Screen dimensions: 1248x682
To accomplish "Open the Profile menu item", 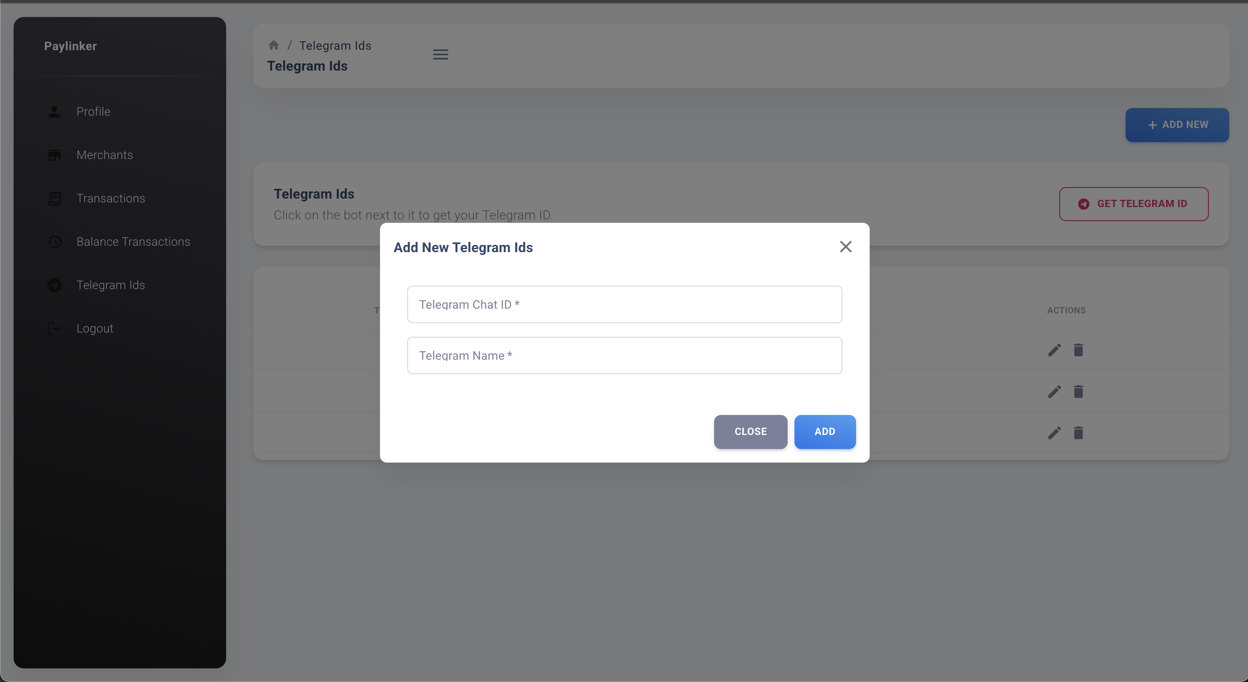I will click(x=120, y=111).
